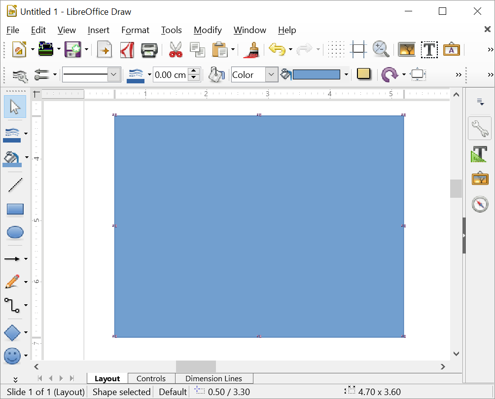Click the Save icon

[73, 49]
